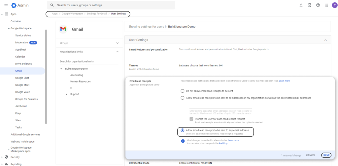Image resolution: width=338 pixels, height=166 pixels.
Task: Click the left sidebar scrollbar
Action: (x=46, y=77)
